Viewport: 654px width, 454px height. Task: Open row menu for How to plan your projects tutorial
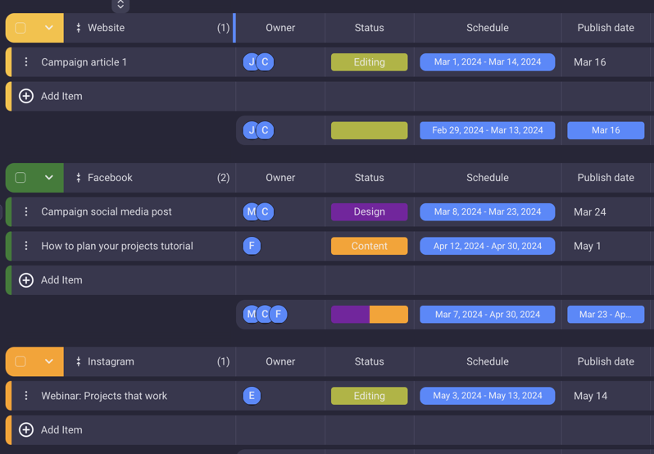coord(26,246)
